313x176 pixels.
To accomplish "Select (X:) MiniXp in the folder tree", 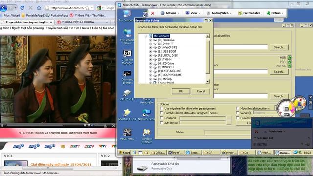I will pos(165,79).
